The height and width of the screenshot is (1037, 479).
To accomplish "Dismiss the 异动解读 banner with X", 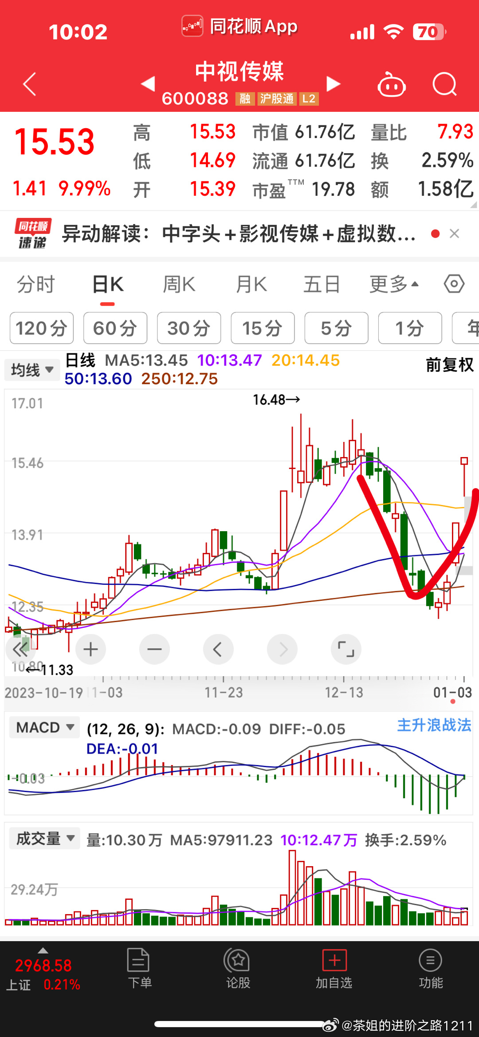I will (454, 233).
